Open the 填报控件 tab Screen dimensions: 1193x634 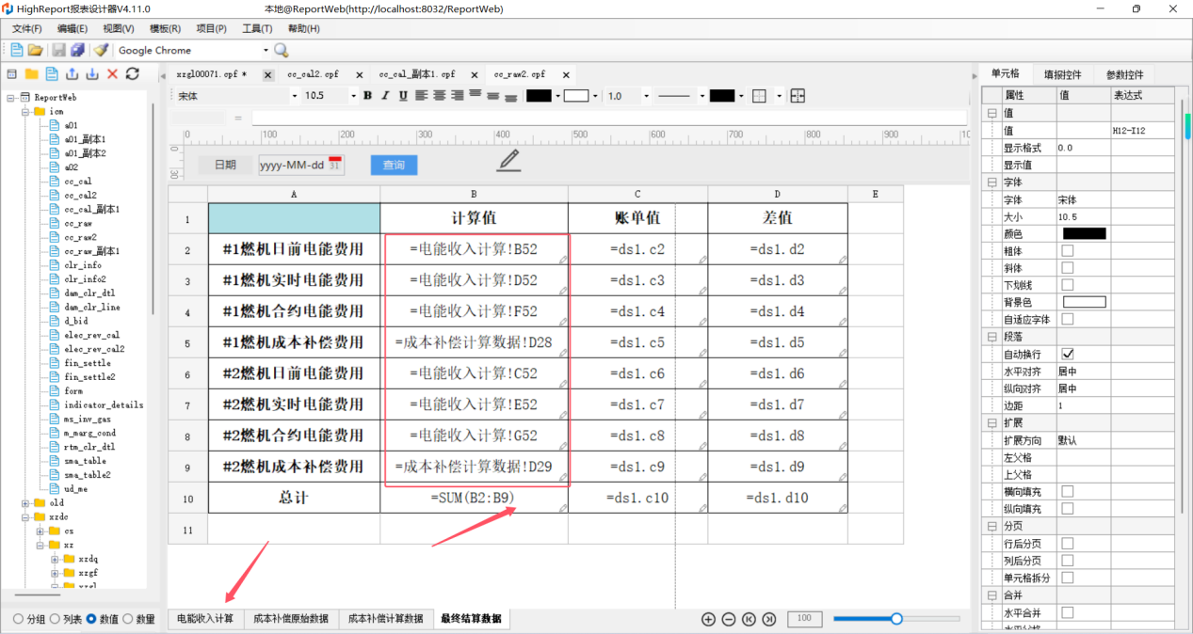[x=1062, y=74]
